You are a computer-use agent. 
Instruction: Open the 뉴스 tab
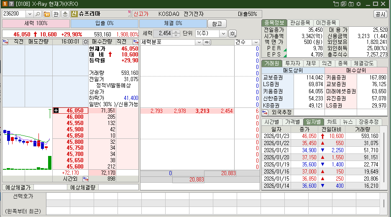pos(348,122)
